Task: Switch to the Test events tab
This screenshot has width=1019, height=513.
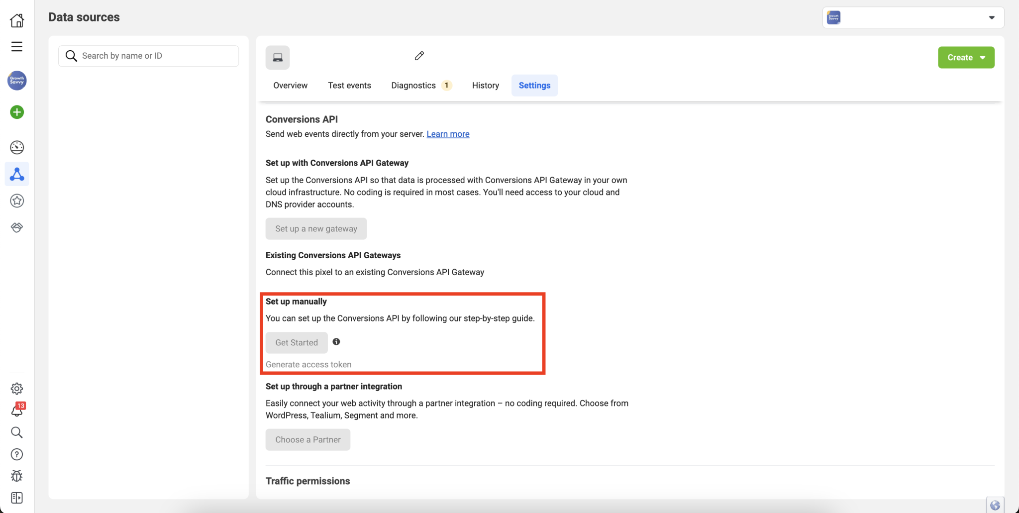Action: pyautogui.click(x=349, y=85)
